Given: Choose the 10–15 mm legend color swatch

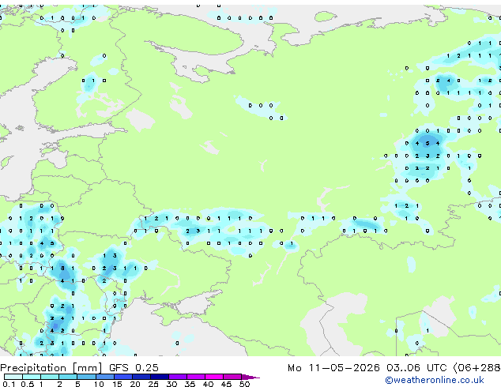Looking at the screenshot, I should (x=105, y=377).
